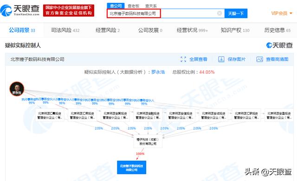Viewport: 297px width, 181px height.
Task: Click the red 100% ownership label
Action: (140, 154)
